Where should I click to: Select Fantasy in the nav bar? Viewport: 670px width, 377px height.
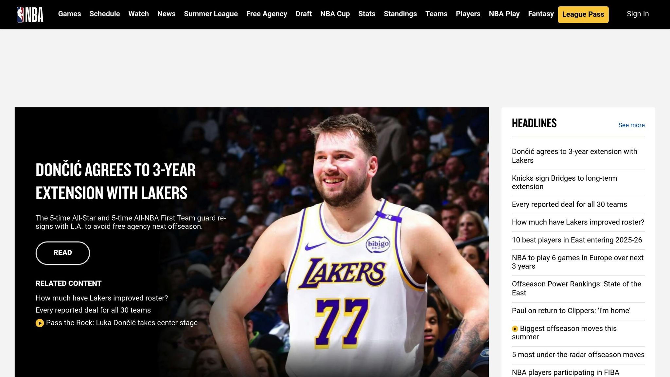[x=541, y=14]
